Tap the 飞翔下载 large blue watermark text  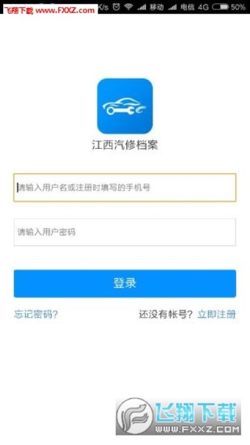[196, 413]
